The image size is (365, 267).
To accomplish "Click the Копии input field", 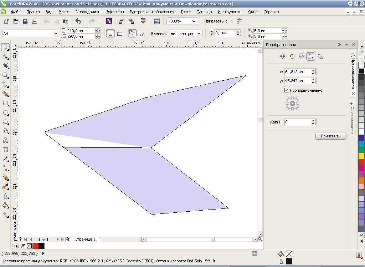I will tap(298, 122).
